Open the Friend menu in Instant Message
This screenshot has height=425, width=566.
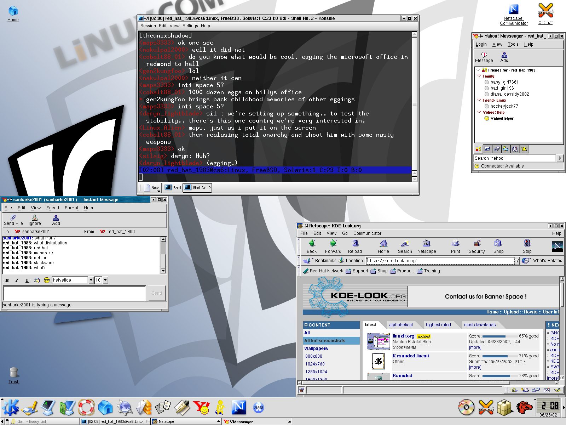coord(53,208)
